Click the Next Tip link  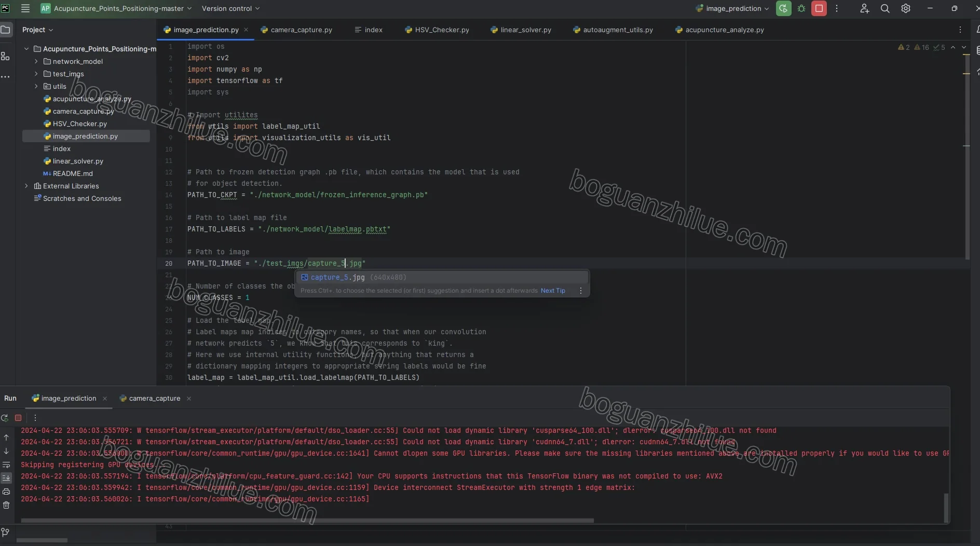[x=553, y=291]
